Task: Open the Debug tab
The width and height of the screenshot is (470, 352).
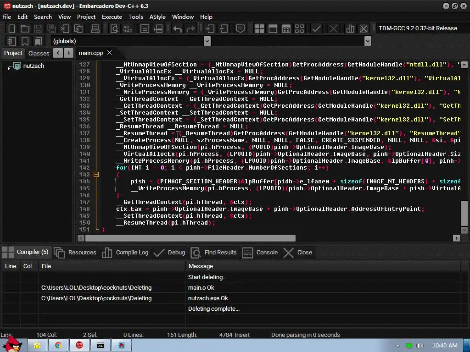Action: [170, 253]
